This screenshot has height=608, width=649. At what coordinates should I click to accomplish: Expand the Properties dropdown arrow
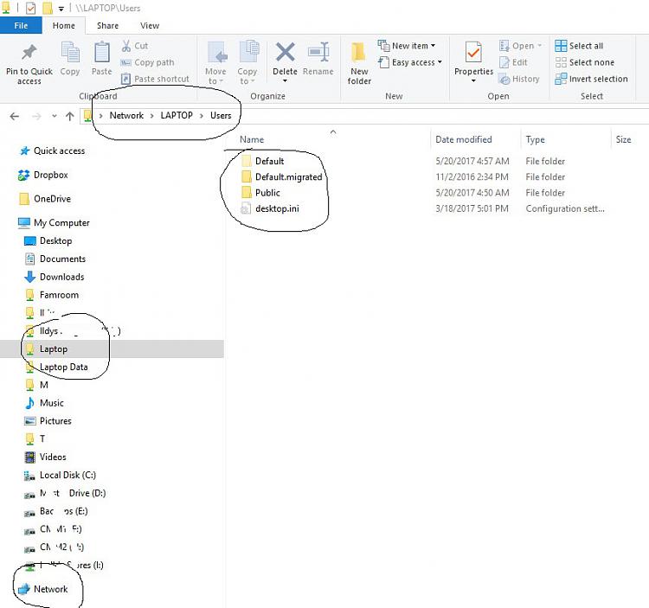[473, 81]
